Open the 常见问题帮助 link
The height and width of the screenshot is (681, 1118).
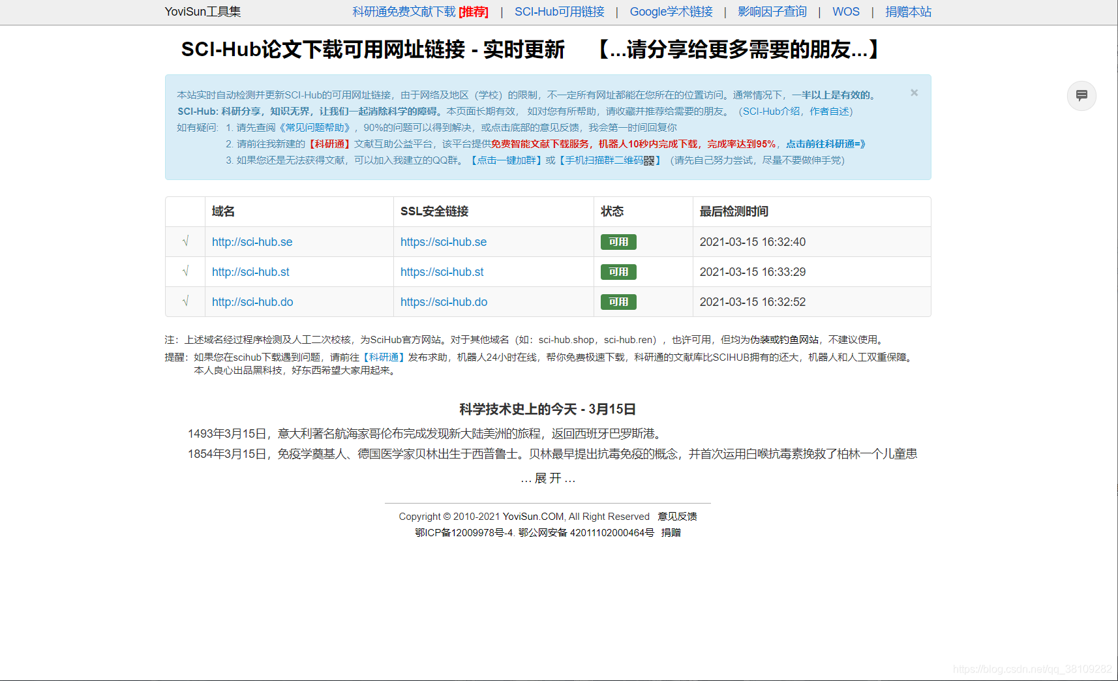pos(314,128)
